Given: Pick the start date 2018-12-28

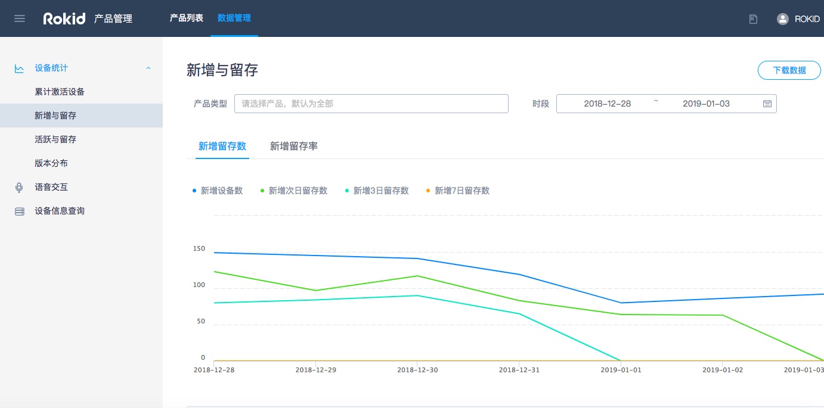Looking at the screenshot, I should tap(607, 104).
